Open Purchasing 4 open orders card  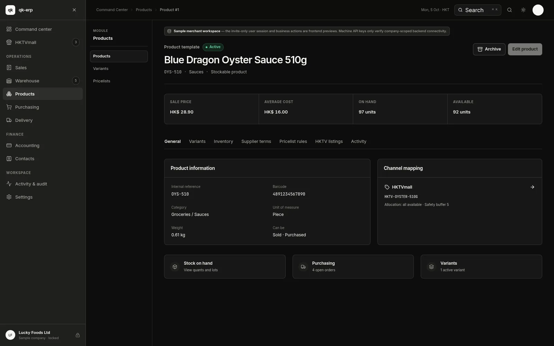(353, 266)
